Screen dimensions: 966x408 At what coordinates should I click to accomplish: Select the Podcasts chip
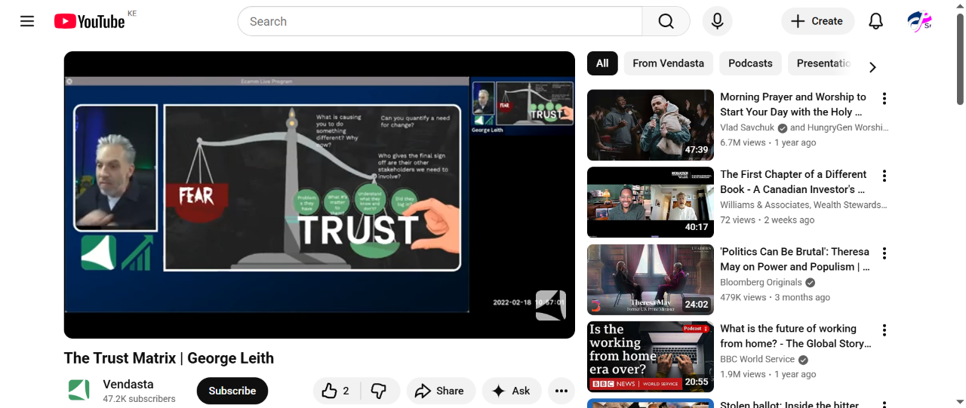[x=750, y=63]
